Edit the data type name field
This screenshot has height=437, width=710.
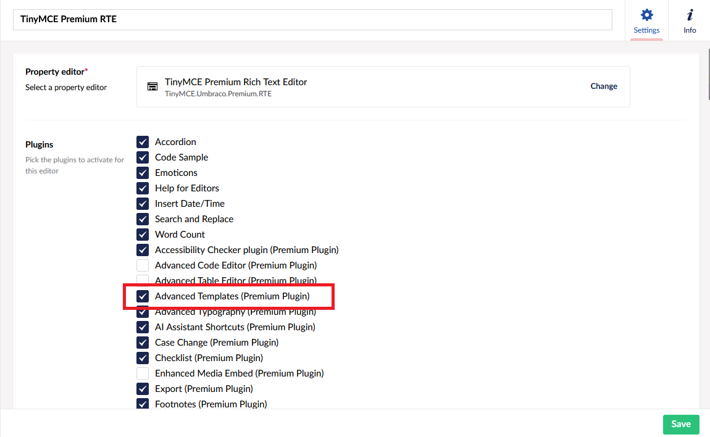[312, 20]
